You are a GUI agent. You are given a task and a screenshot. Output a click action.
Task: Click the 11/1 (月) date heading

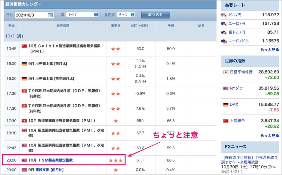point(14,36)
